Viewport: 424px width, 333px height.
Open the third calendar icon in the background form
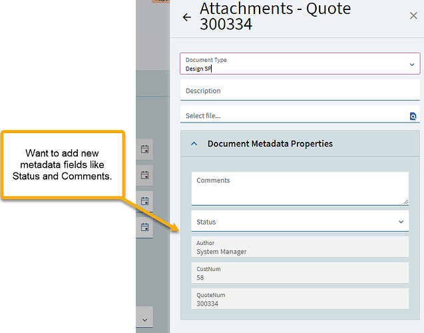tap(145, 201)
